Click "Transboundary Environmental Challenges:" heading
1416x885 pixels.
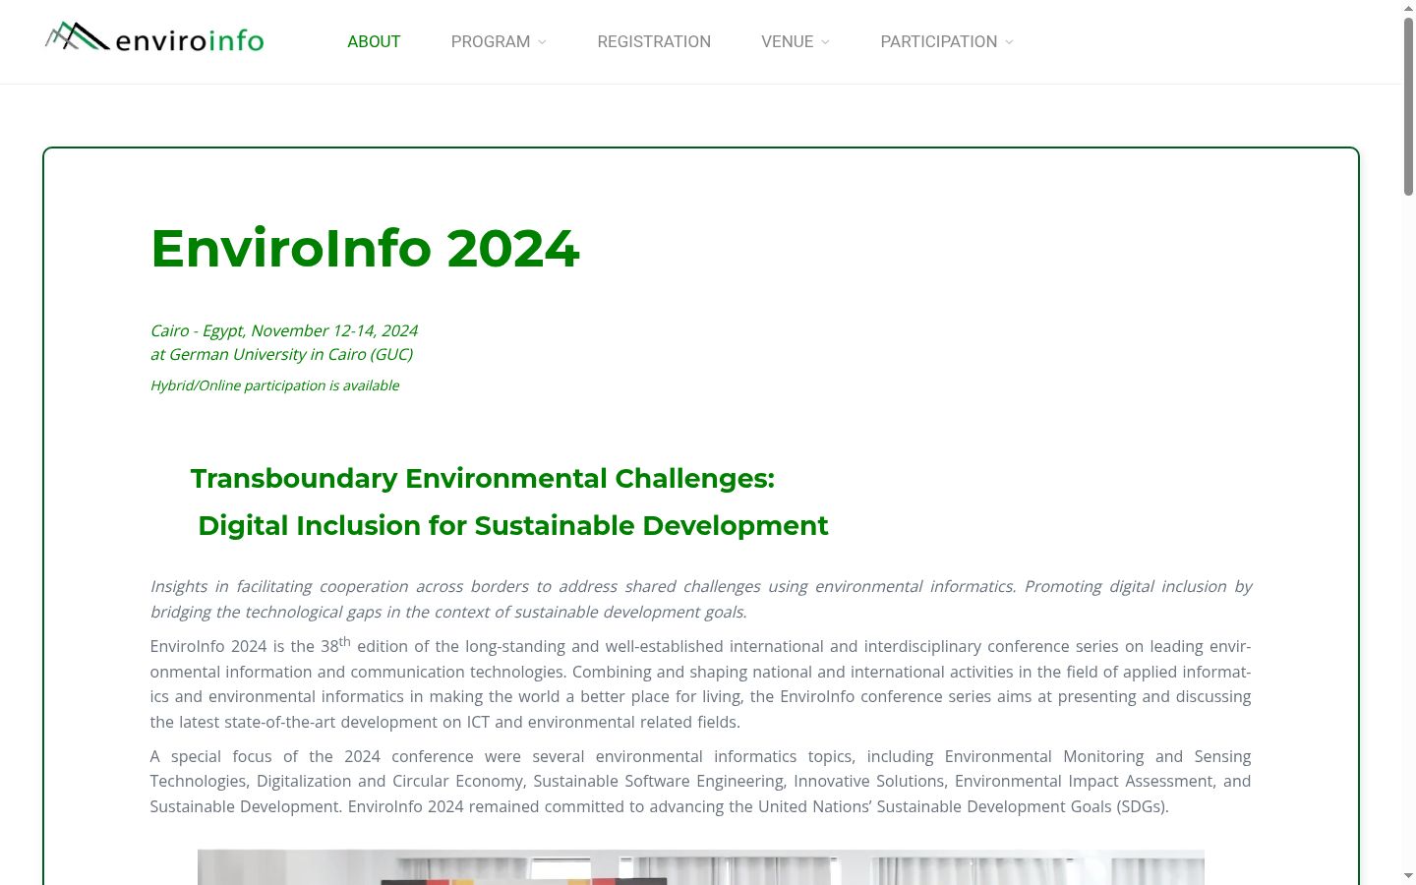pyautogui.click(x=483, y=479)
